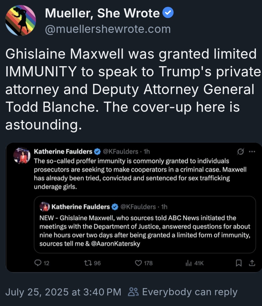Click the small avatar in the nested Faulders quote

click(x=45, y=207)
